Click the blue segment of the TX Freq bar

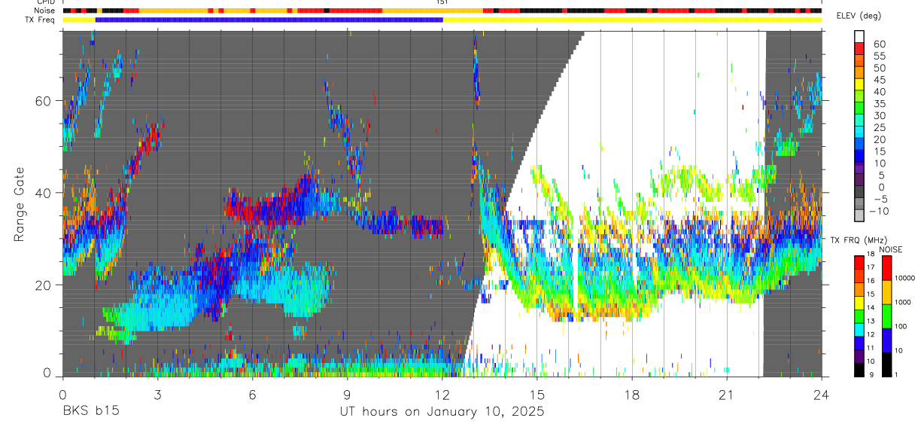click(x=269, y=20)
